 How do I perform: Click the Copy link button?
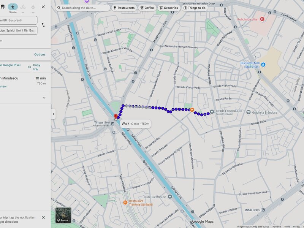(34, 67)
